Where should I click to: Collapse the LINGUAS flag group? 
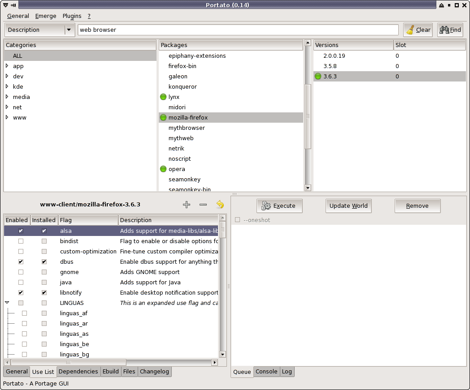tap(7, 303)
